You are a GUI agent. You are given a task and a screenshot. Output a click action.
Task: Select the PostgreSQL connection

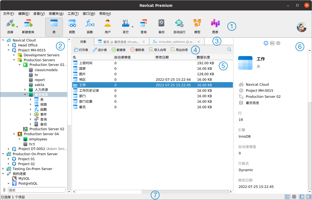(28, 184)
